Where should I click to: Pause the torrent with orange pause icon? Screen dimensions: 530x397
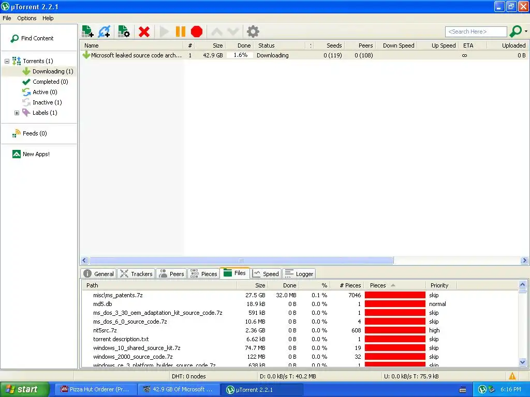181,32
